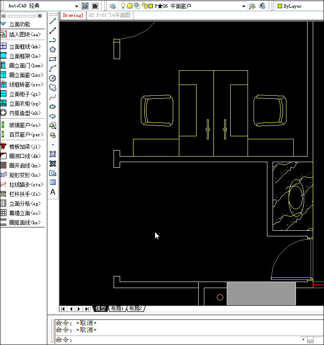The height and width of the screenshot is (345, 324).
Task: Open the Layer Properties Manager icon
Action: click(113, 6)
